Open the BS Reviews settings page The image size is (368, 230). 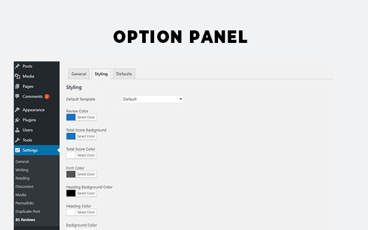pos(25,220)
